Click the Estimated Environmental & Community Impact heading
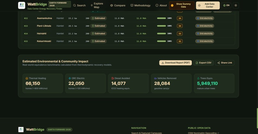 tap(55, 61)
